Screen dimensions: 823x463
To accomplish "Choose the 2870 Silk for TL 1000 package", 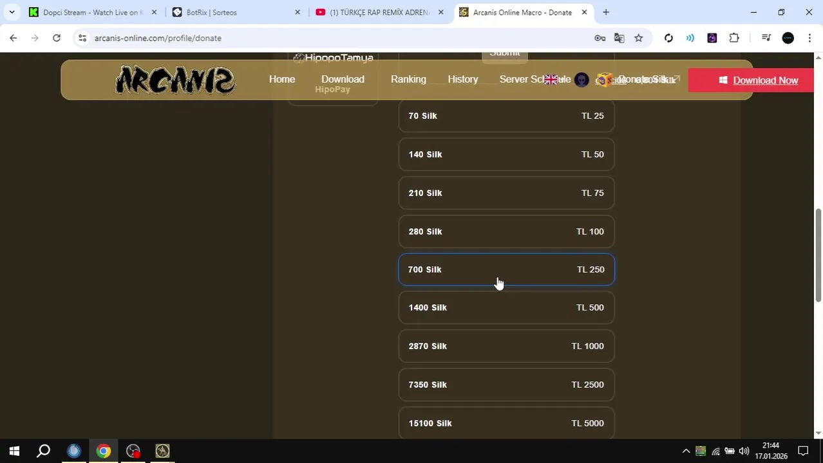I will [x=506, y=346].
